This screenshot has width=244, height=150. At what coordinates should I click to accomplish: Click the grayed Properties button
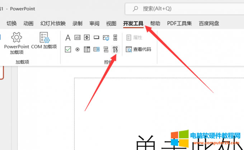click(x=134, y=38)
